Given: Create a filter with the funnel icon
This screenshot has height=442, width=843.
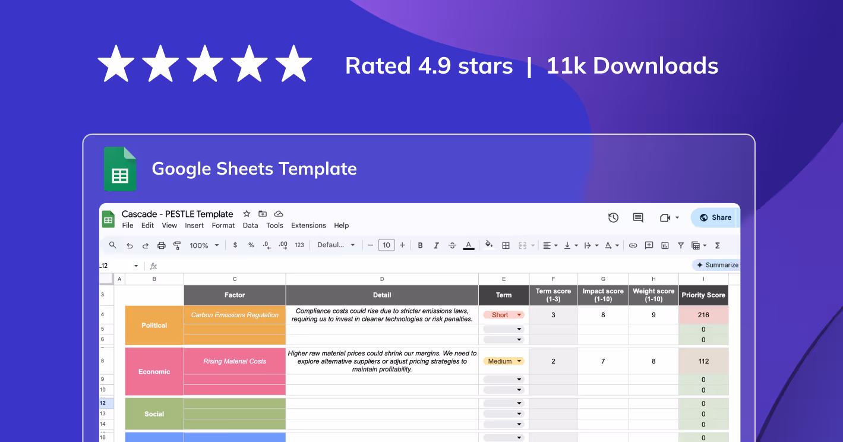Looking at the screenshot, I should (x=681, y=245).
